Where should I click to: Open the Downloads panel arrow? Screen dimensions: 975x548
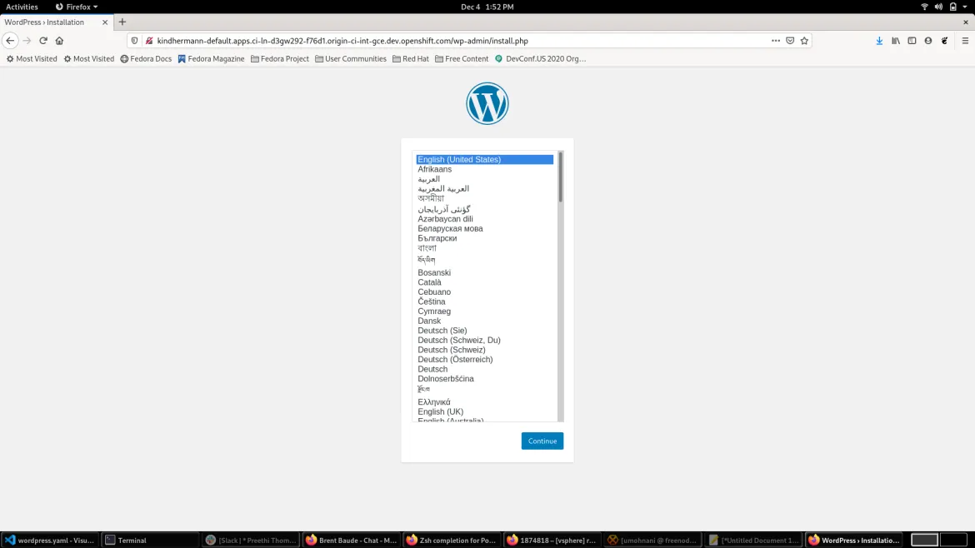coord(879,40)
